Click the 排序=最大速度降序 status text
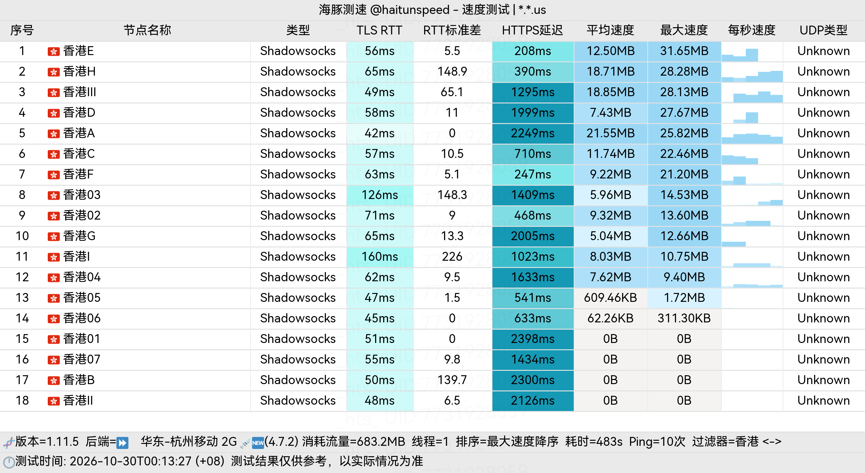The image size is (865, 473). click(507, 442)
